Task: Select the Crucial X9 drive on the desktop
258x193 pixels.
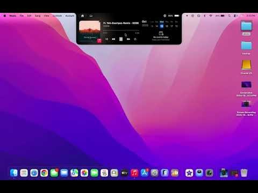Action: [x=246, y=67]
